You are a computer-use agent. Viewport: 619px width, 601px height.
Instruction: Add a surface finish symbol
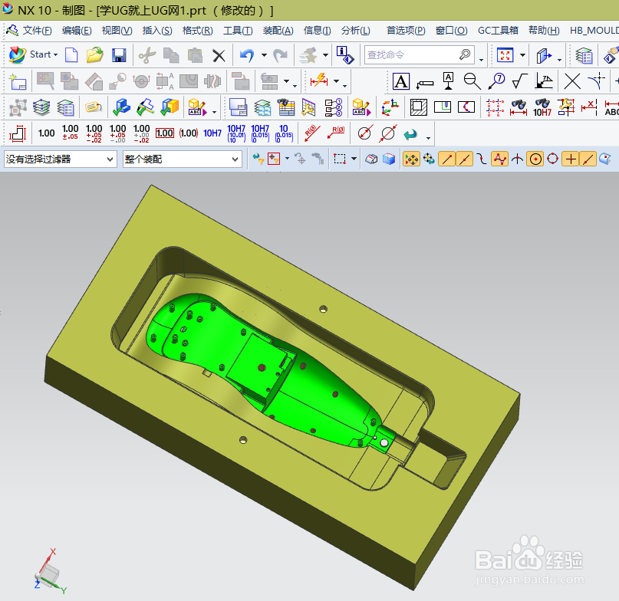pos(520,81)
